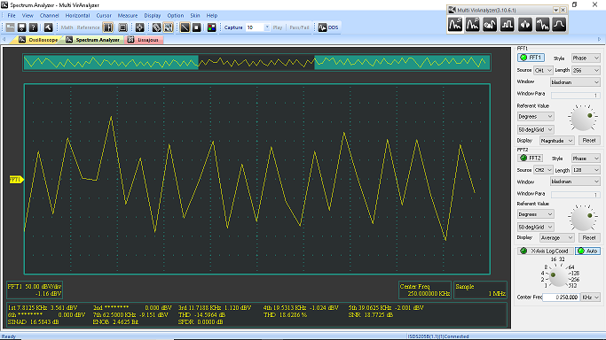
Task: Toggle X-Axis Log Coord
Action: [x=546, y=251]
